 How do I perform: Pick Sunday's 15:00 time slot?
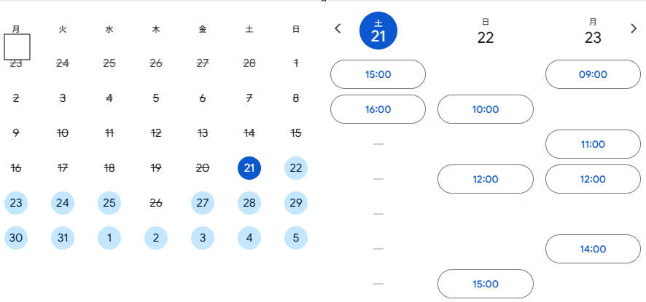click(486, 284)
